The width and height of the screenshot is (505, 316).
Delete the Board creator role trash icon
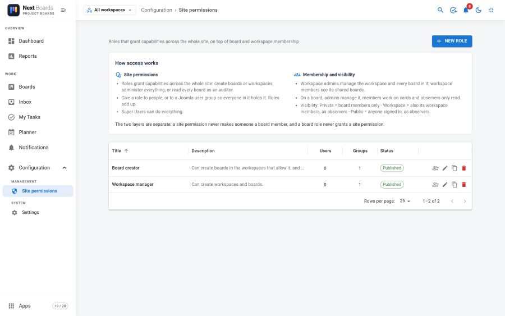(464, 168)
